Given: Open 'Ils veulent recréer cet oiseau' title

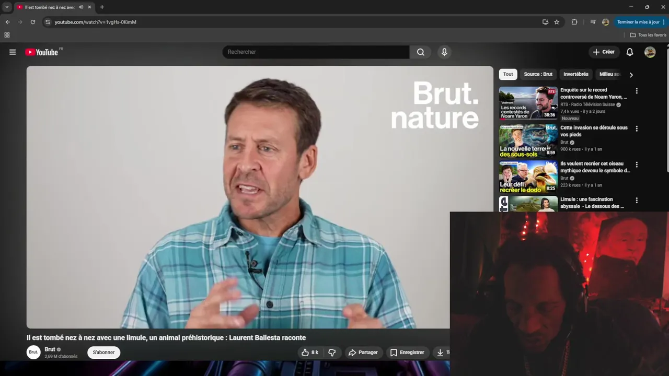Looking at the screenshot, I should (x=595, y=167).
